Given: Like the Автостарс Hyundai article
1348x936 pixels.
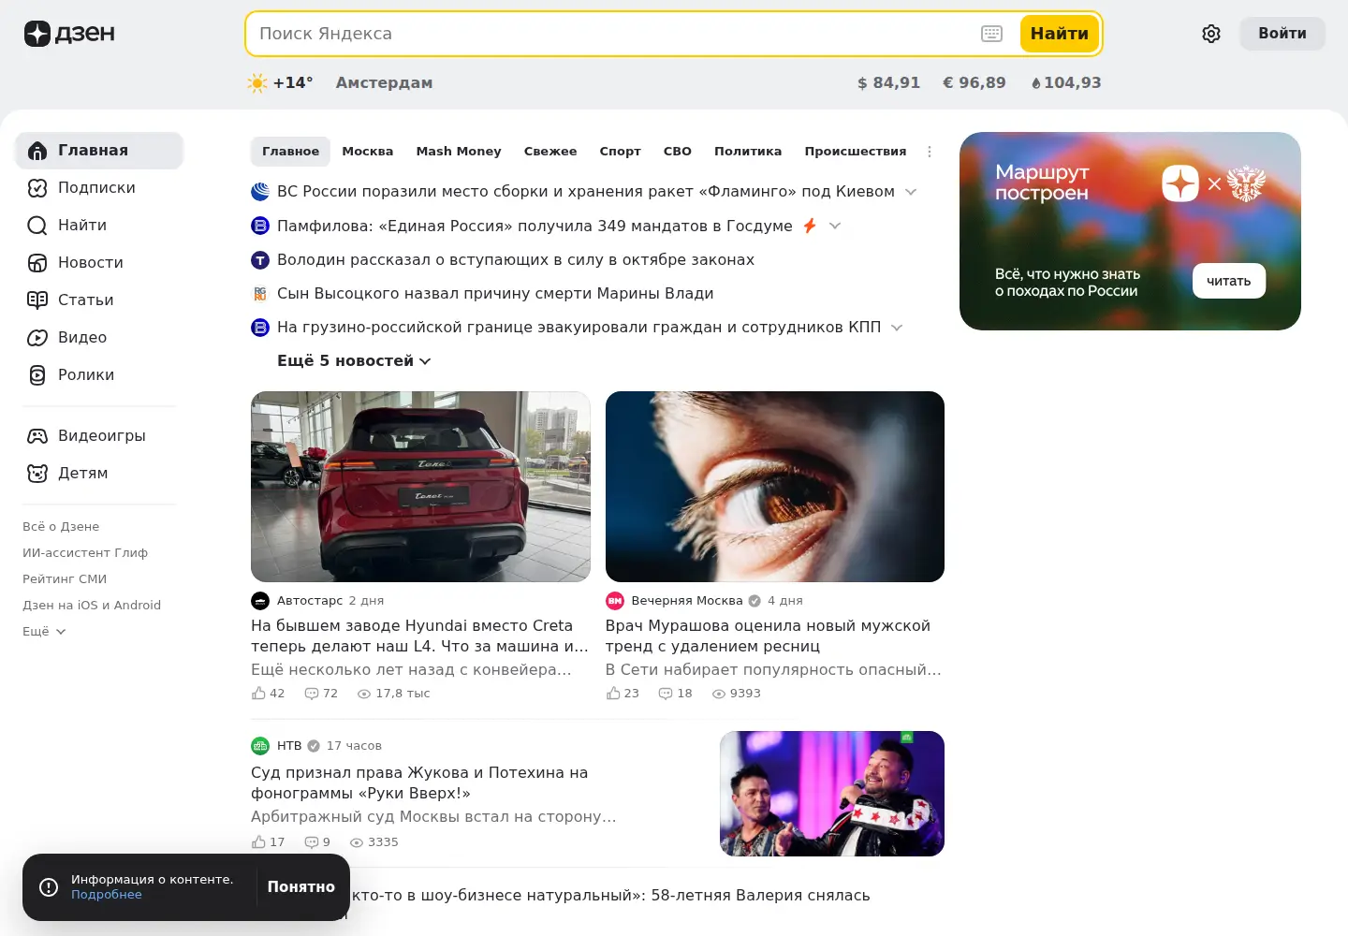Looking at the screenshot, I should click(x=268, y=694).
